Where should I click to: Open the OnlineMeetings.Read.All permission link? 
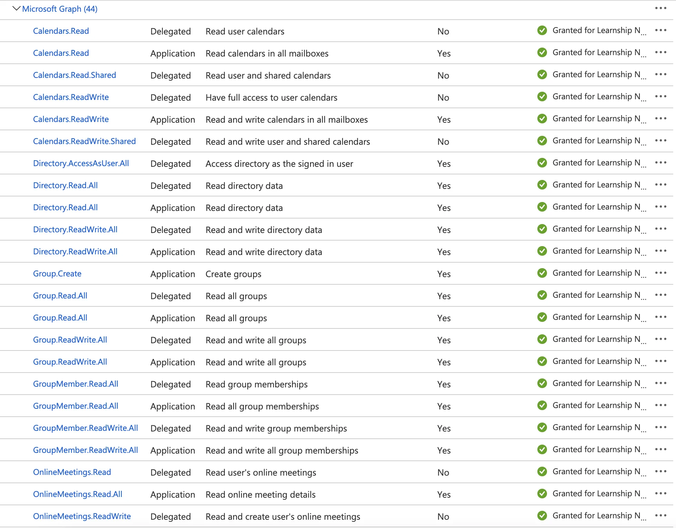[78, 494]
